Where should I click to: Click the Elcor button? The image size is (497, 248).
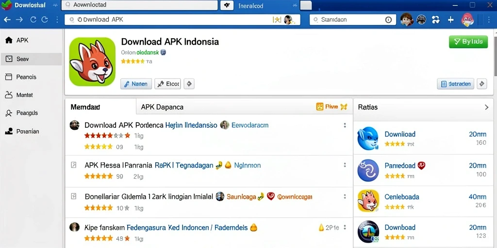point(167,84)
